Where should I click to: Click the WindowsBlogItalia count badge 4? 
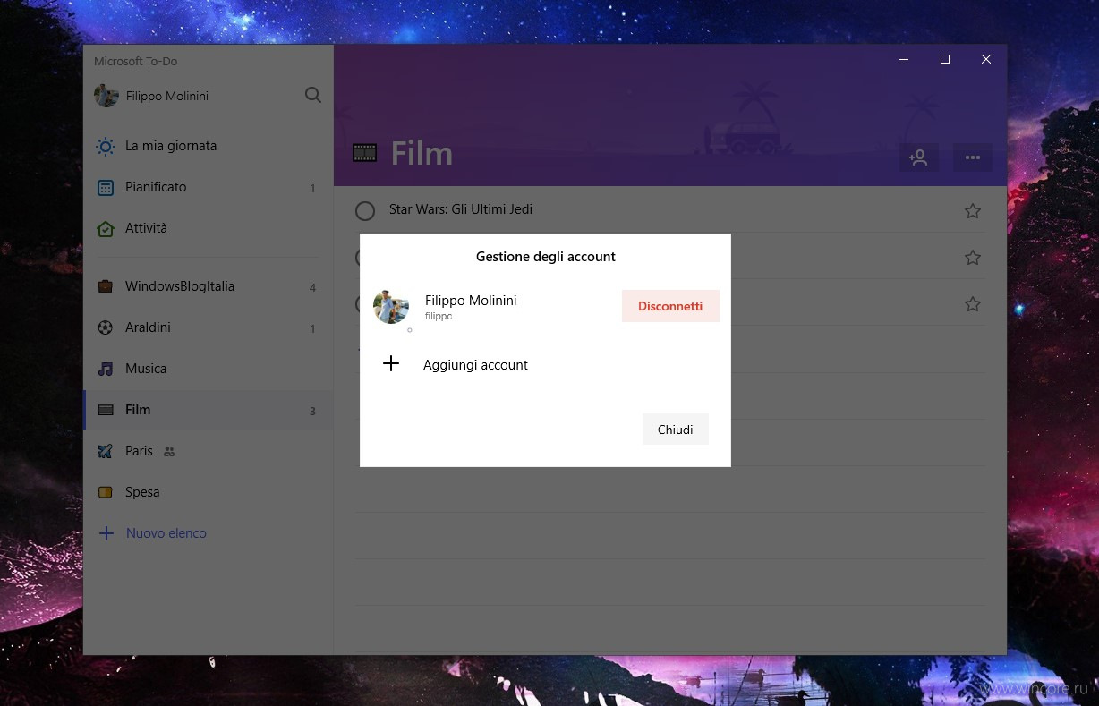tap(312, 288)
